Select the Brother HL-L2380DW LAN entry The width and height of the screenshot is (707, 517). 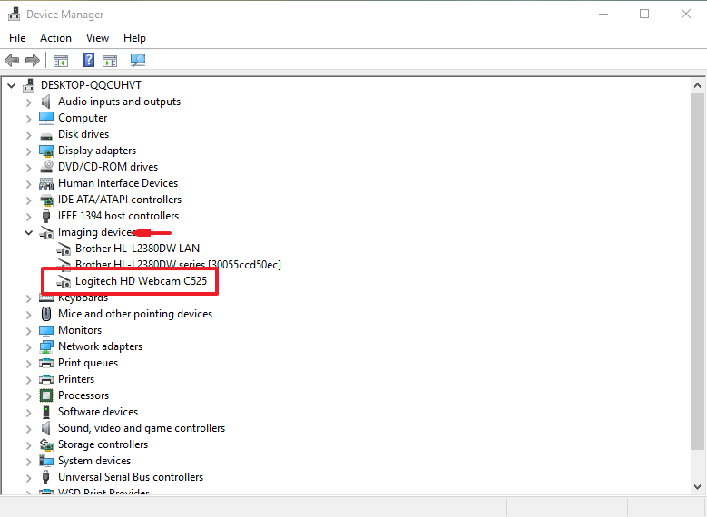(138, 249)
